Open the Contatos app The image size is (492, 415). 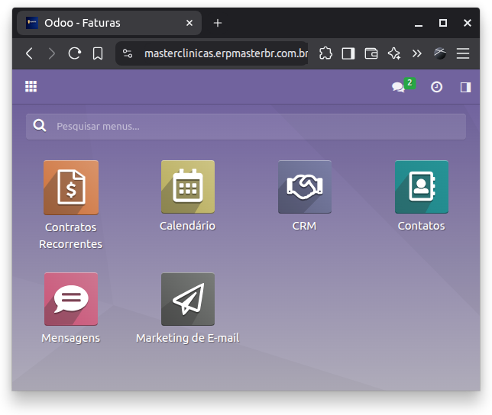pyautogui.click(x=421, y=188)
